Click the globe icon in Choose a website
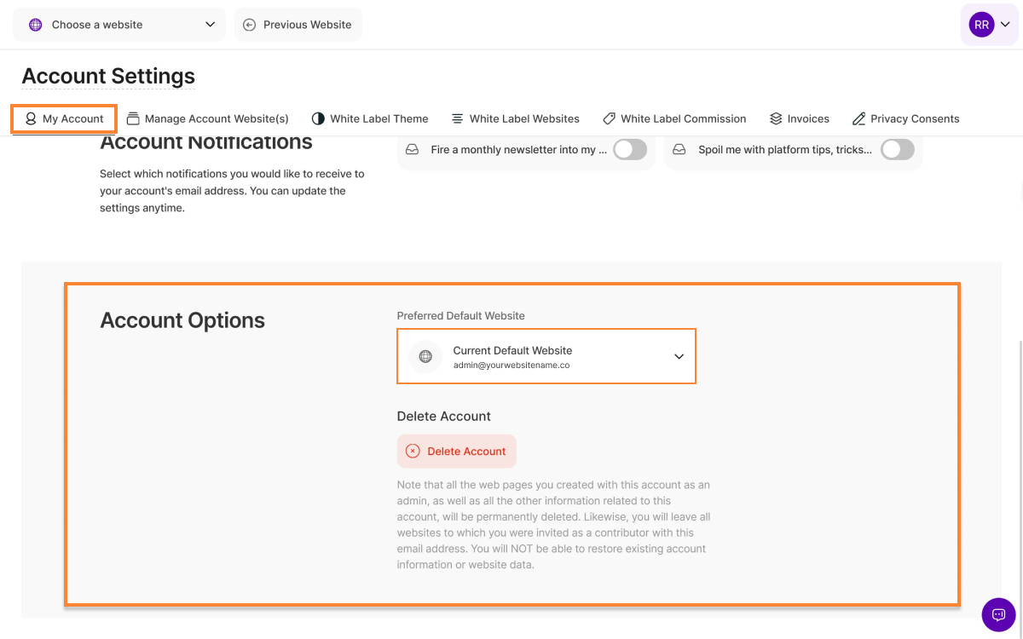This screenshot has height=639, width=1023. coord(36,25)
